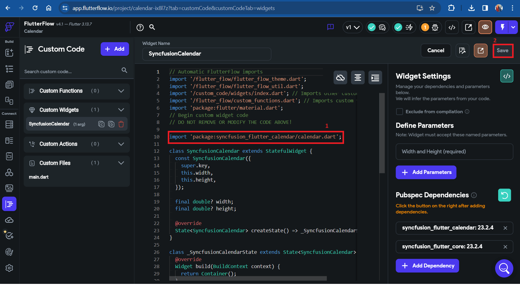The width and height of the screenshot is (520, 286).
Task: Open the v1 version dropdown
Action: pyautogui.click(x=353, y=27)
